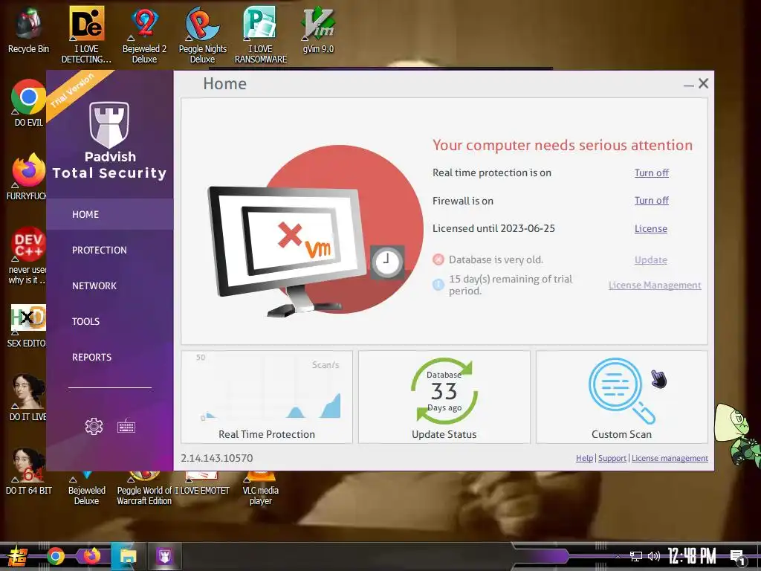Select the Firefox desktop icon

(x=27, y=177)
